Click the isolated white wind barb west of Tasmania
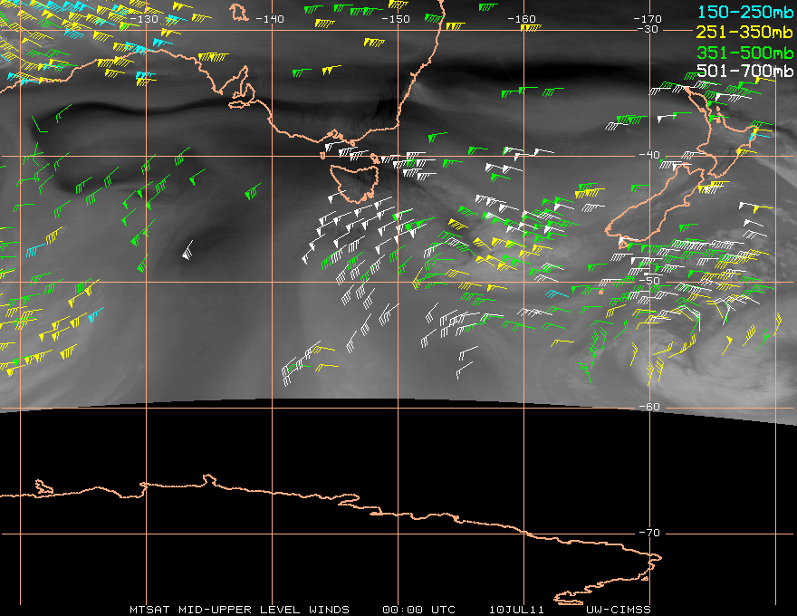 187,250
